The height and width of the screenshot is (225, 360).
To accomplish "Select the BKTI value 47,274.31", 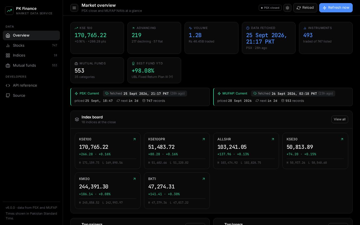I will point(161,187).
